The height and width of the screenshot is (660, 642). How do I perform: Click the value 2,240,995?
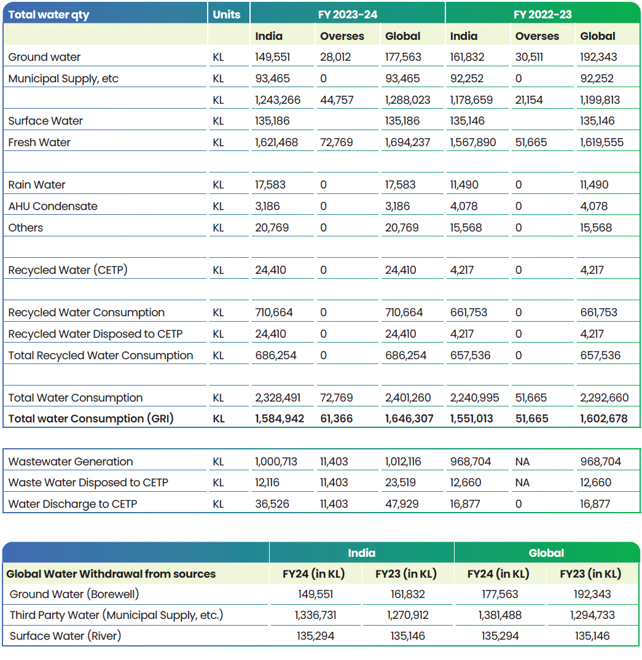point(474,398)
